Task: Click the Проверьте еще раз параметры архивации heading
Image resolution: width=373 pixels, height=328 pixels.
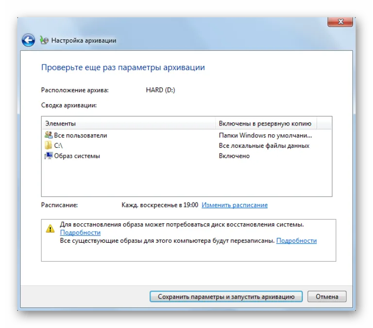Action: pyautogui.click(x=123, y=67)
